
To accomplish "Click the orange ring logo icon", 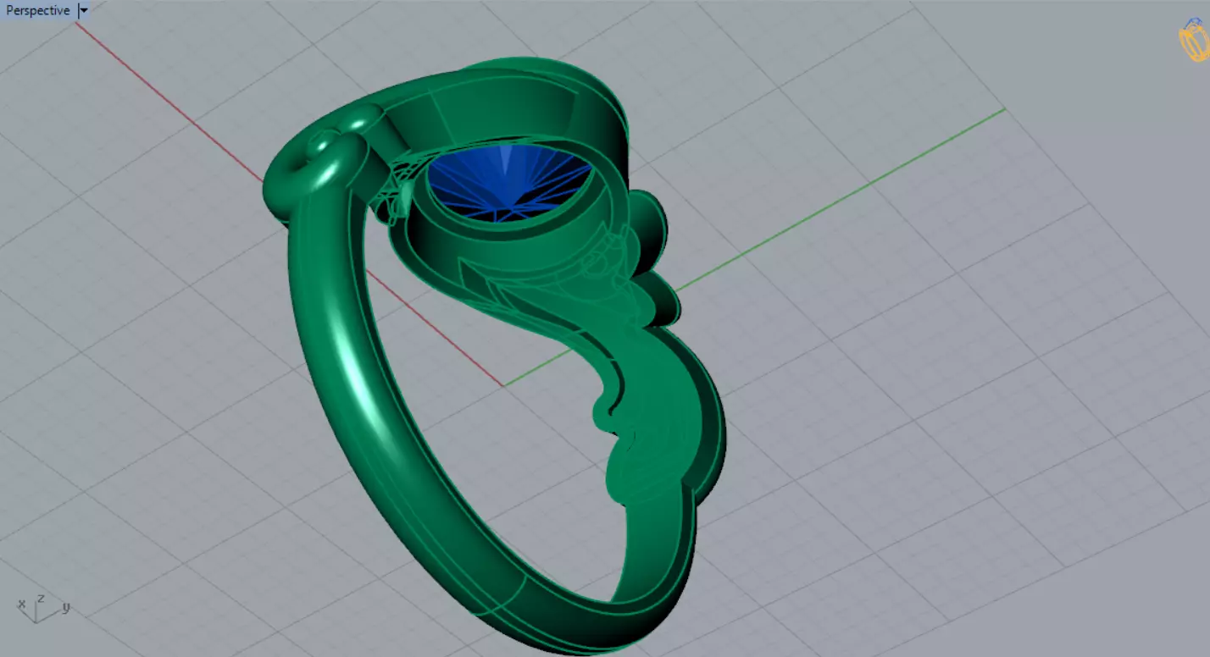I will (x=1193, y=39).
